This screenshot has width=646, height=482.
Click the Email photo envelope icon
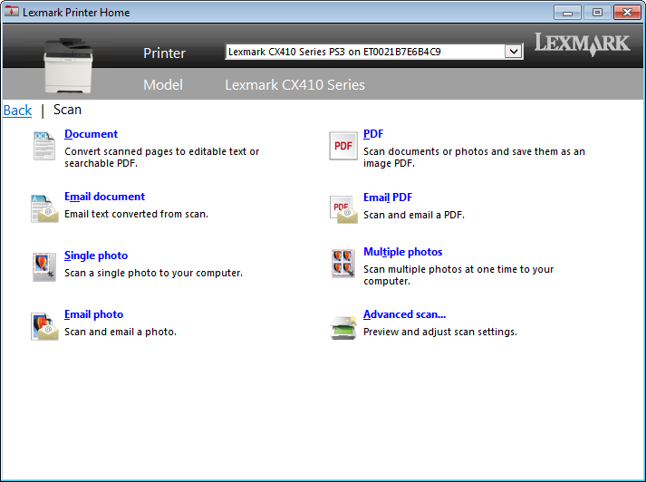pos(44,327)
